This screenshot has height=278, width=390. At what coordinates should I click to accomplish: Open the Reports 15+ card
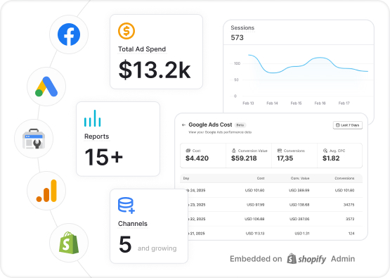click(118, 139)
